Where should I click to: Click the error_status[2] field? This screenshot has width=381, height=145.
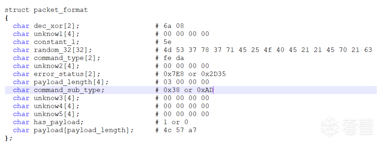click(x=67, y=74)
